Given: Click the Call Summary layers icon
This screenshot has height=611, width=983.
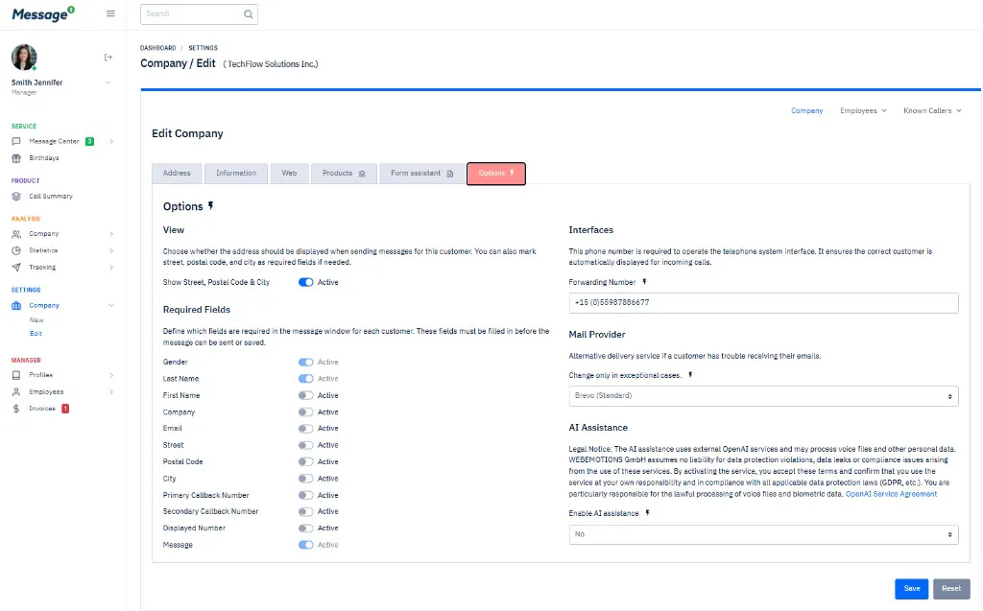Looking at the screenshot, I should click(16, 196).
